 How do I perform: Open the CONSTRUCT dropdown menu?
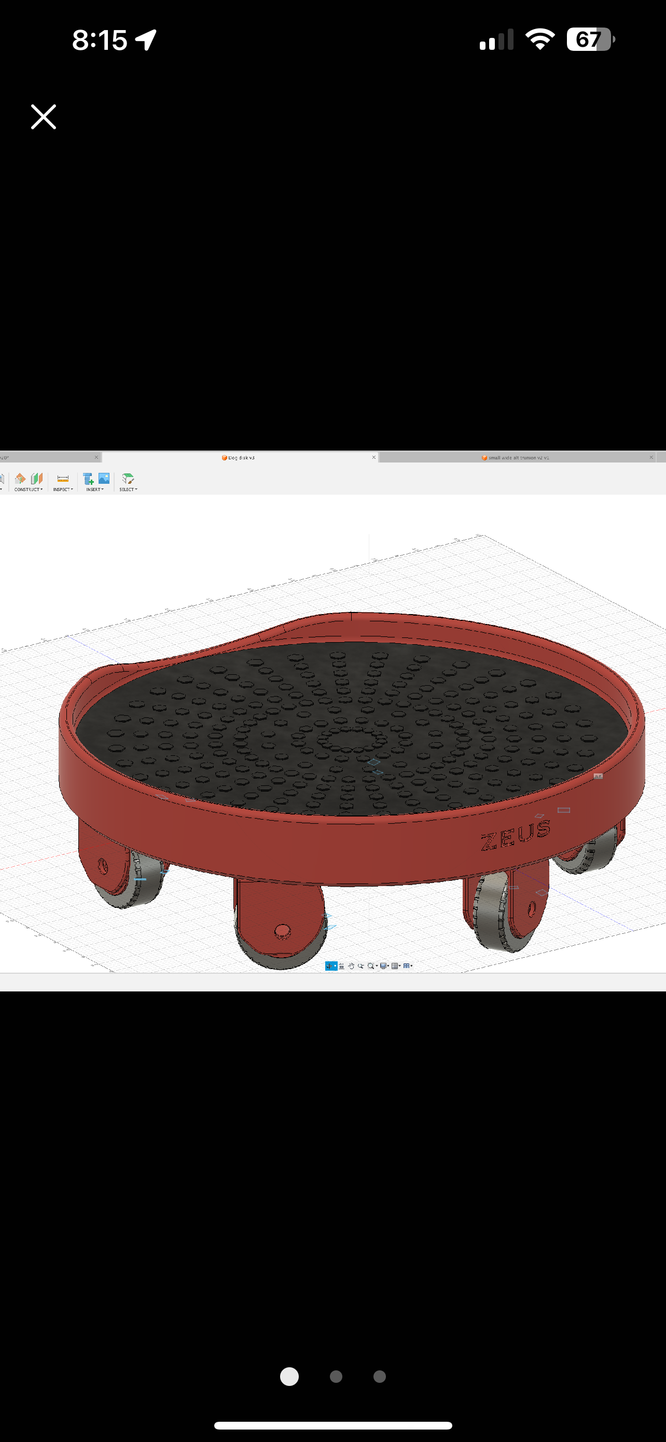28,489
